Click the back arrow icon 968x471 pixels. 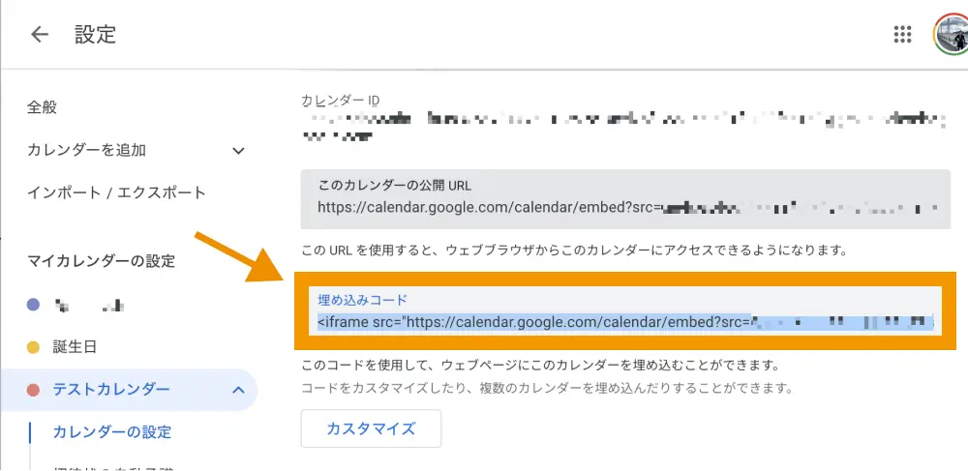pos(40,35)
